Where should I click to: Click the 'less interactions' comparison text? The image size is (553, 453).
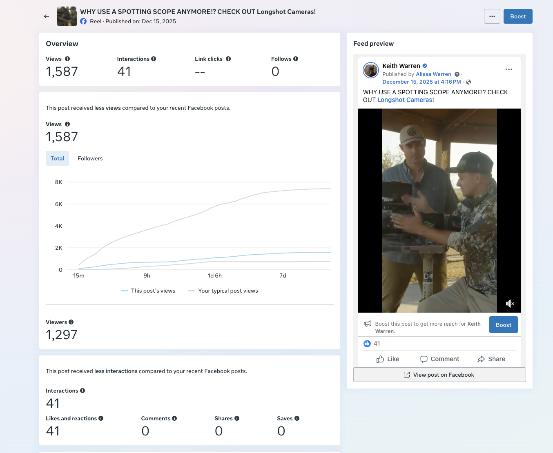tap(116, 371)
